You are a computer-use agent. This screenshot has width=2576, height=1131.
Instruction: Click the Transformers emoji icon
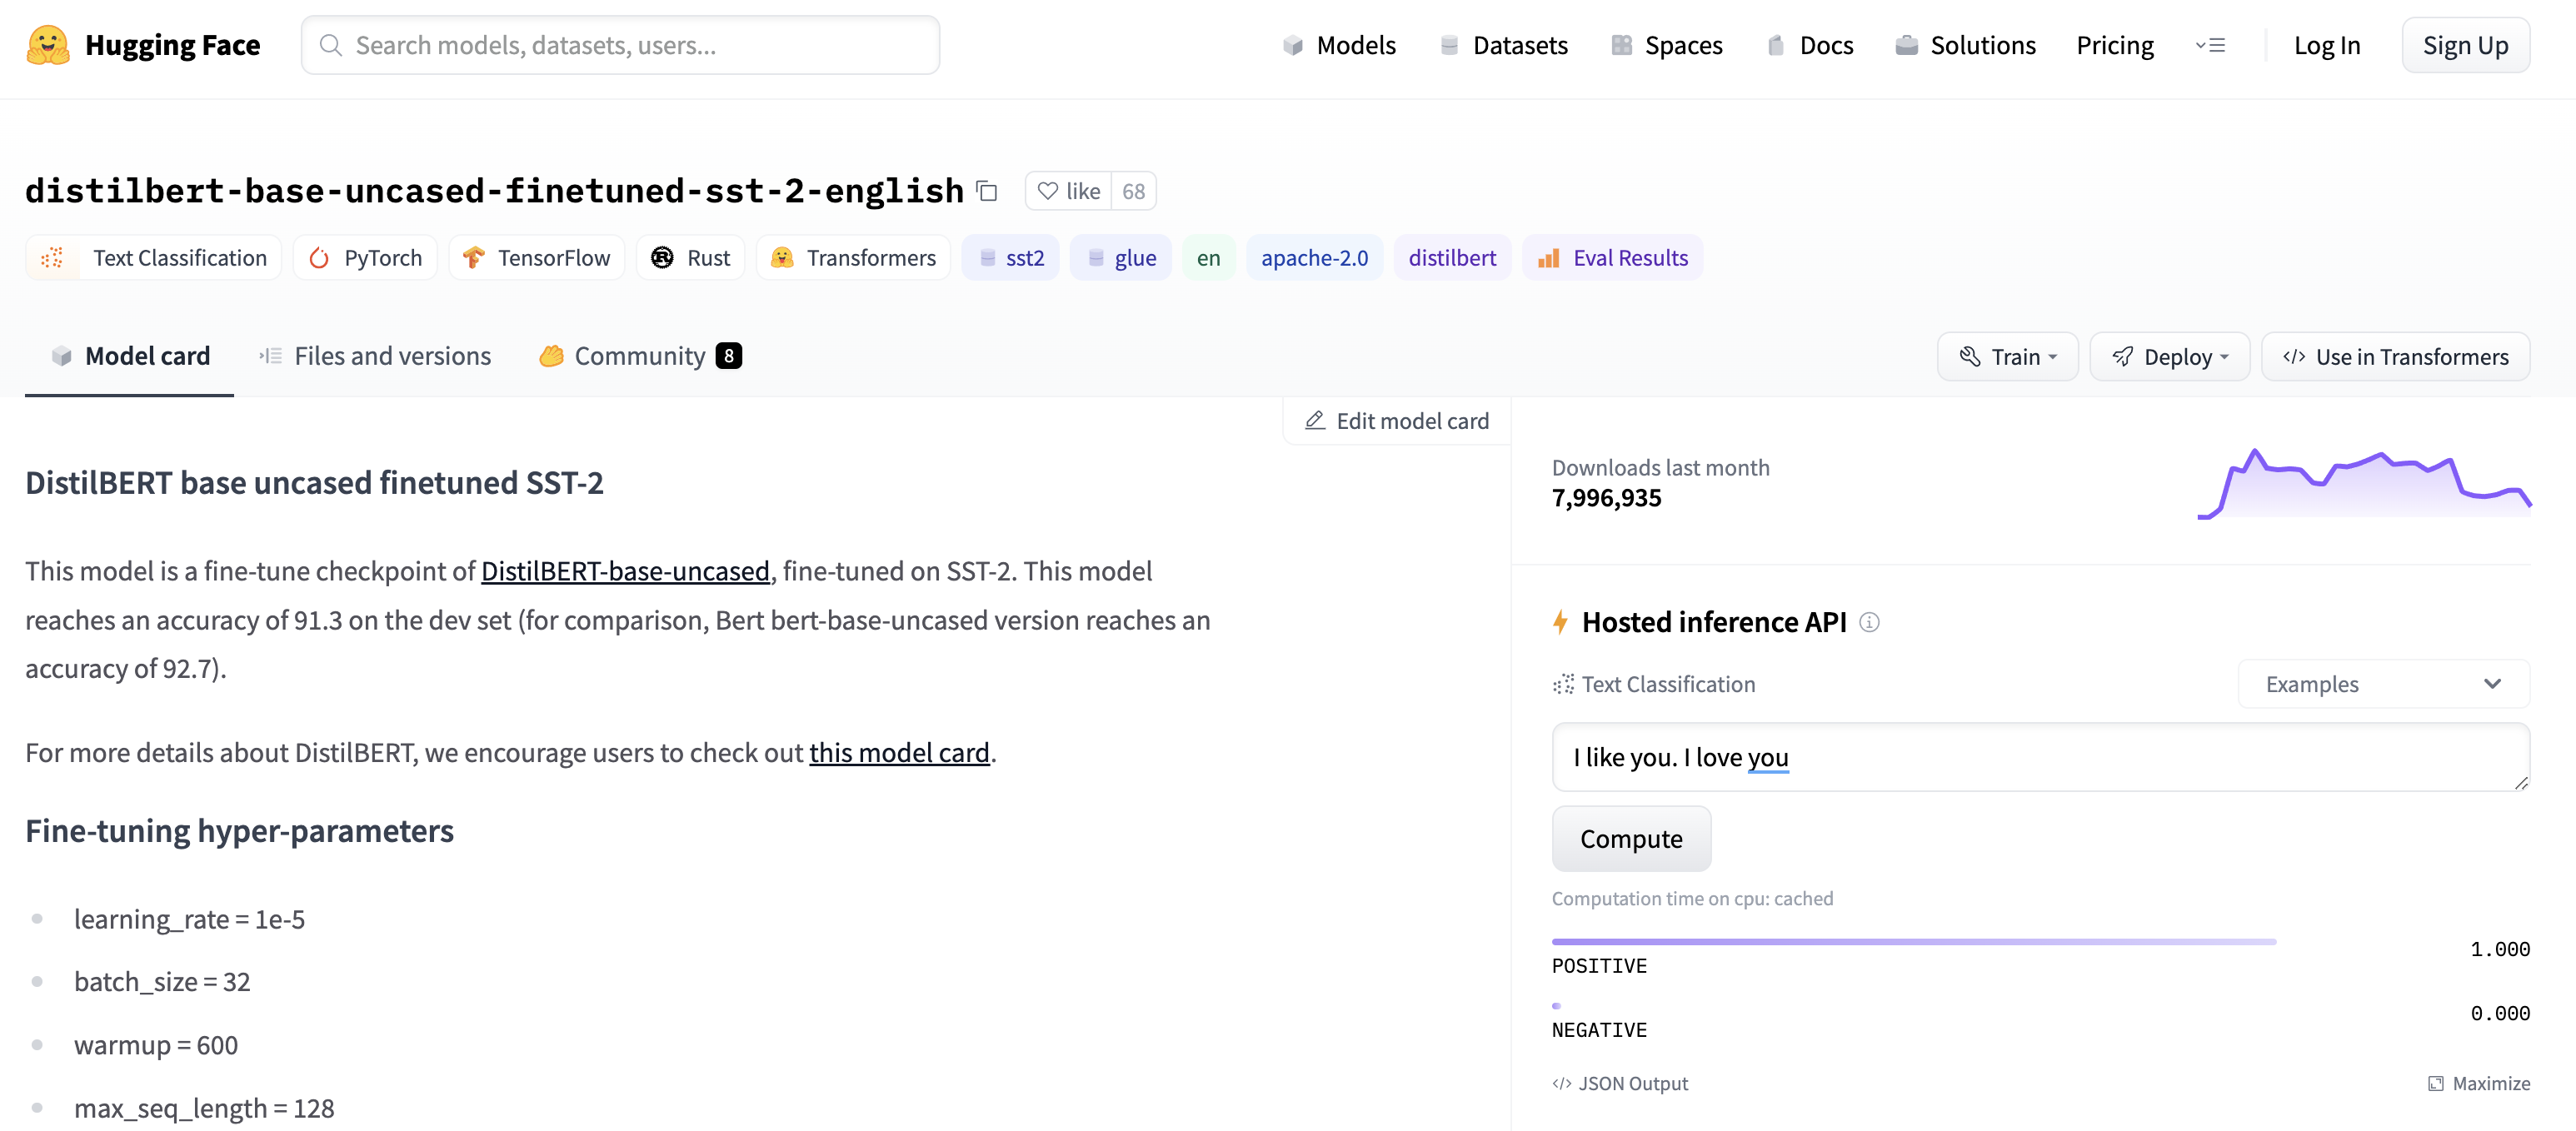tap(782, 258)
